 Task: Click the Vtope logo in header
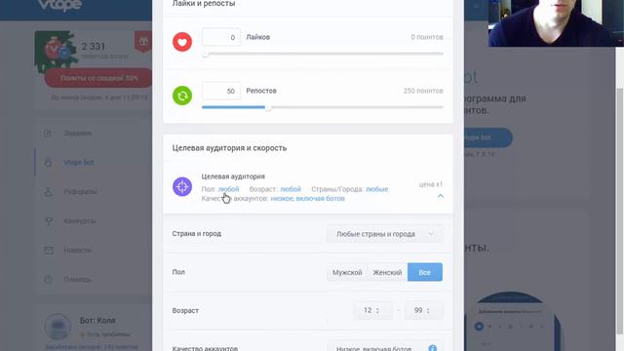[x=59, y=6]
